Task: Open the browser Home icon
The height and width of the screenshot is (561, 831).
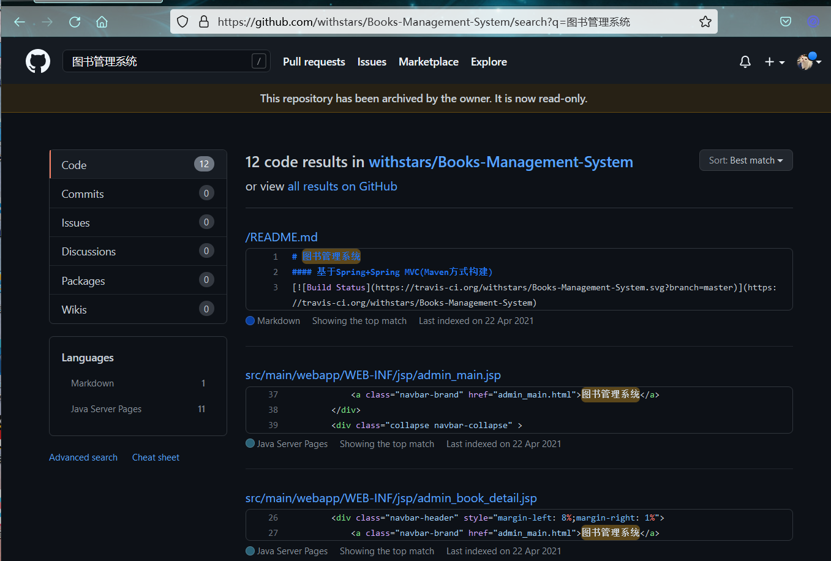Action: click(x=102, y=22)
